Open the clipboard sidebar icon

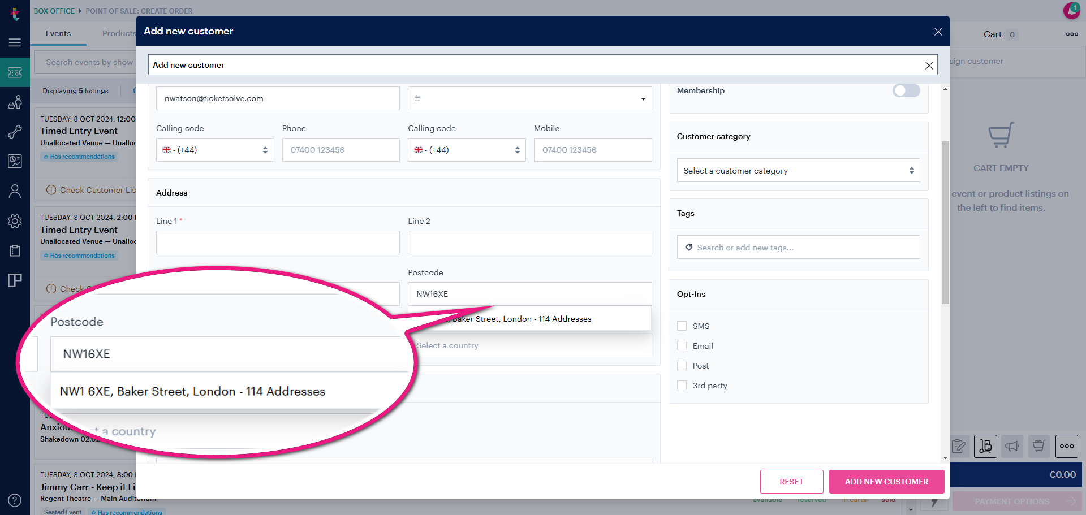pyautogui.click(x=15, y=250)
